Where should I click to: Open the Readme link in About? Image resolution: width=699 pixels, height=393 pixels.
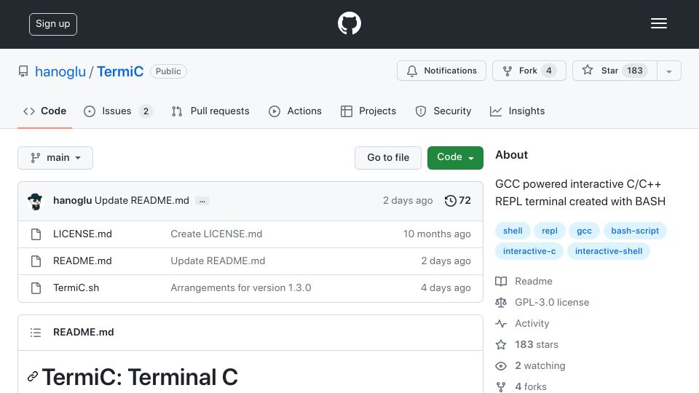click(524, 281)
